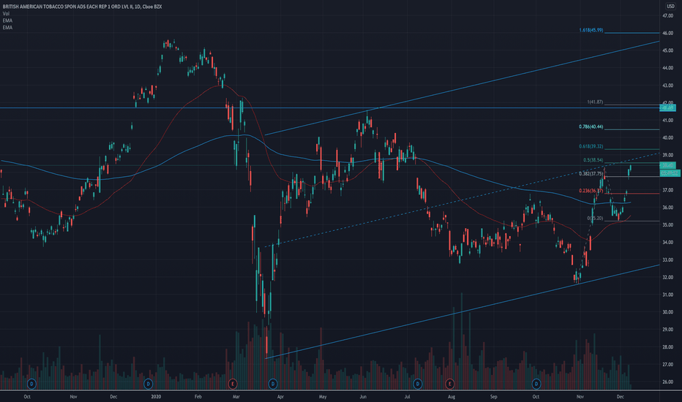The height and width of the screenshot is (402, 682).
Task: Click the 0.382(37.75) Fibonacci level label
Action: click(x=591, y=174)
